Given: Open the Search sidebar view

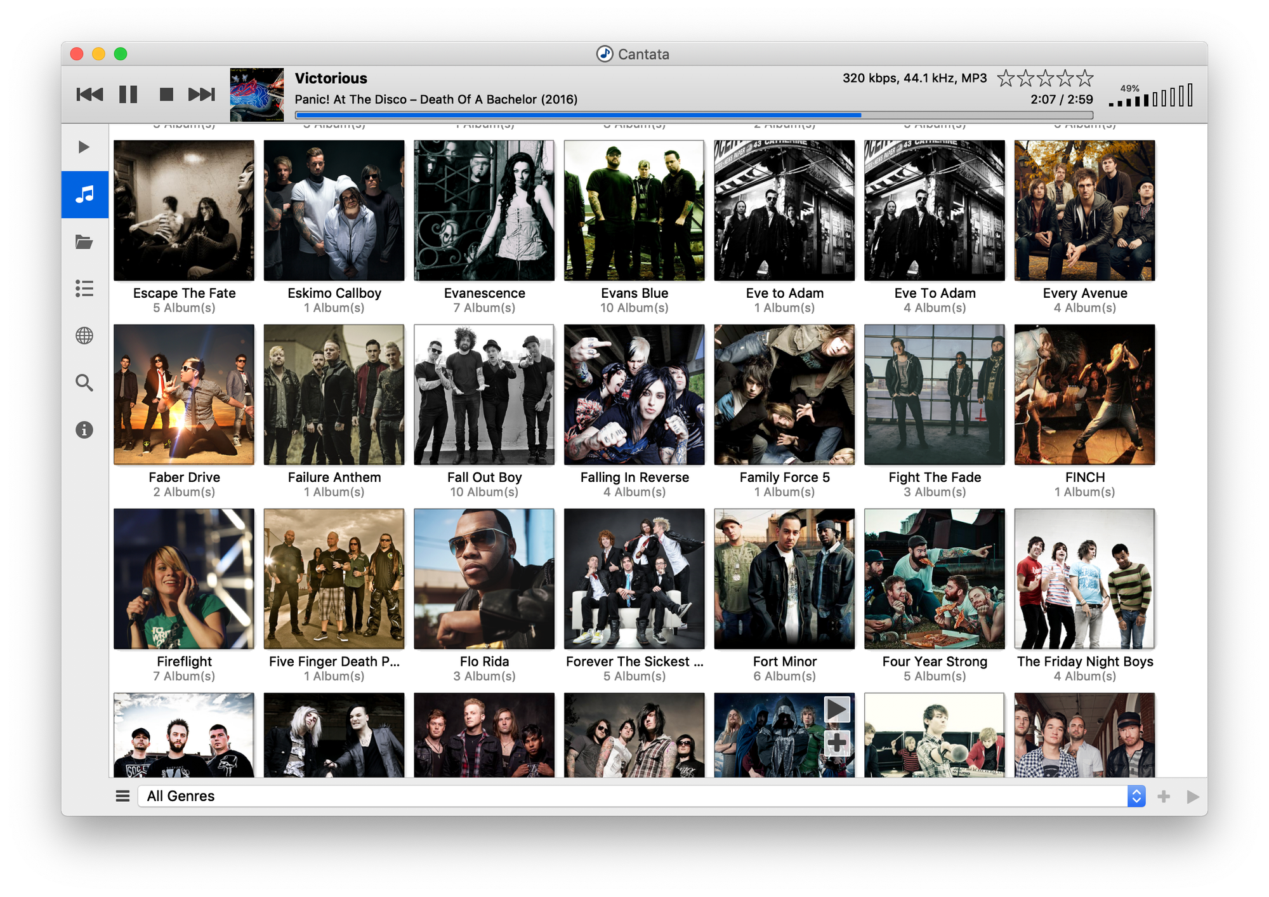Looking at the screenshot, I should pyautogui.click(x=84, y=383).
